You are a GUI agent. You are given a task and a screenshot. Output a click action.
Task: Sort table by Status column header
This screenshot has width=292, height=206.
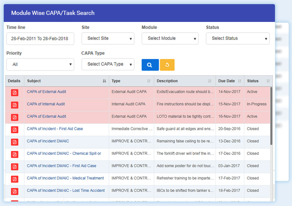point(257,81)
